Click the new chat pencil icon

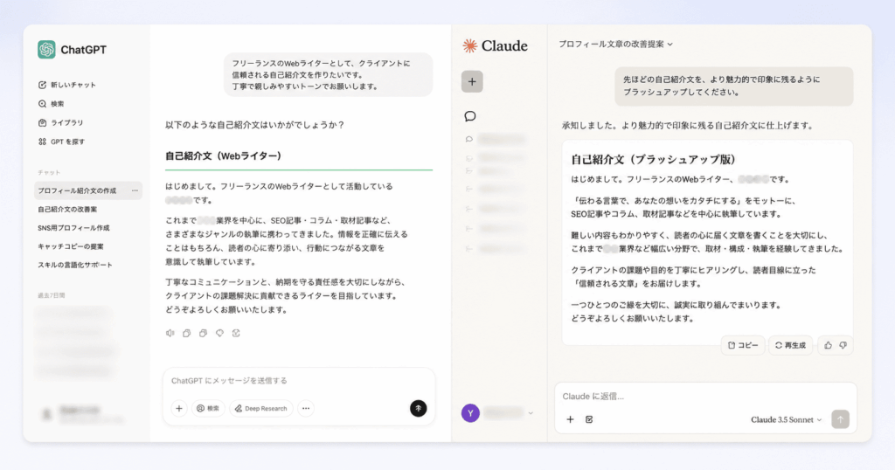[42, 85]
